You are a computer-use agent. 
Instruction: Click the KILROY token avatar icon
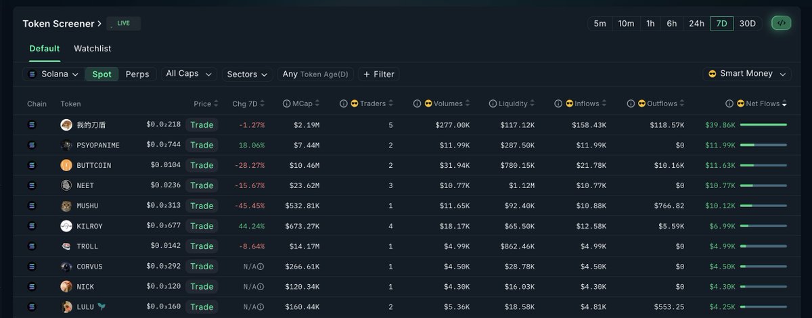point(66,226)
